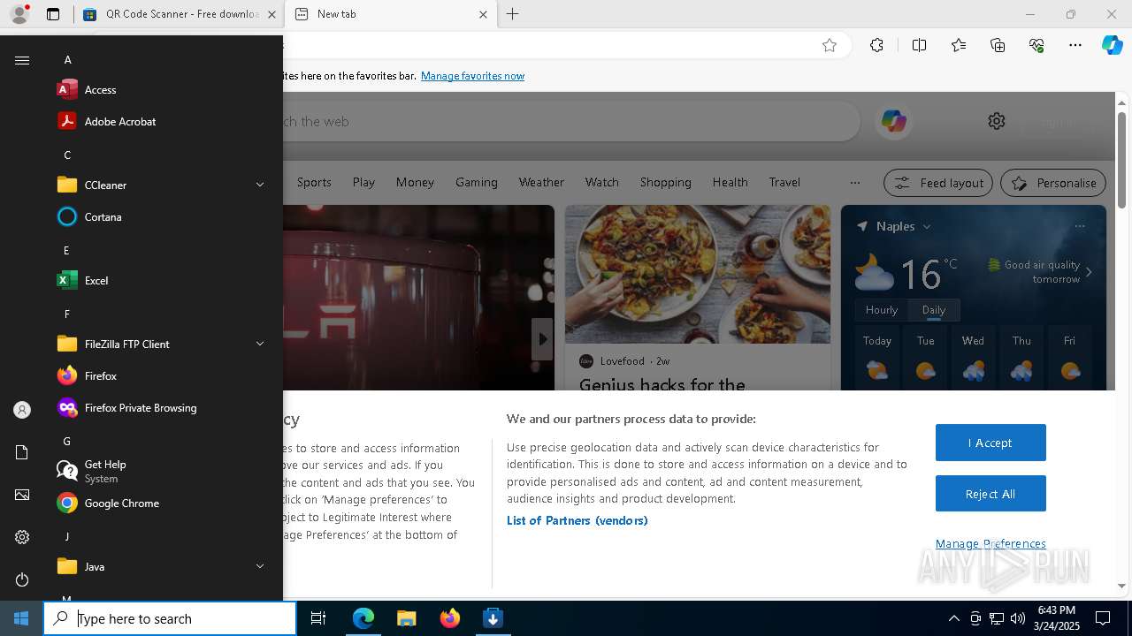Open the downloader app on the taskbar
Image resolution: width=1132 pixels, height=636 pixels.
coord(493,618)
